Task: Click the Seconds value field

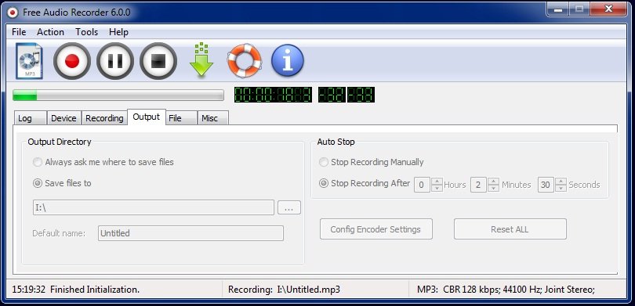Action: click(546, 185)
